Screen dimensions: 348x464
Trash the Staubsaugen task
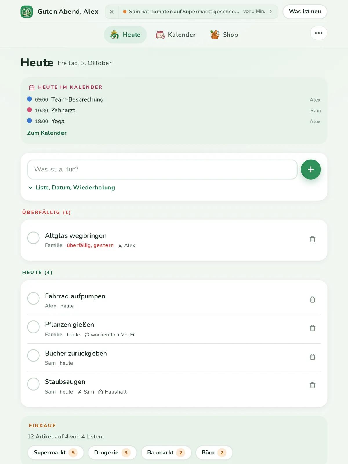point(312,385)
